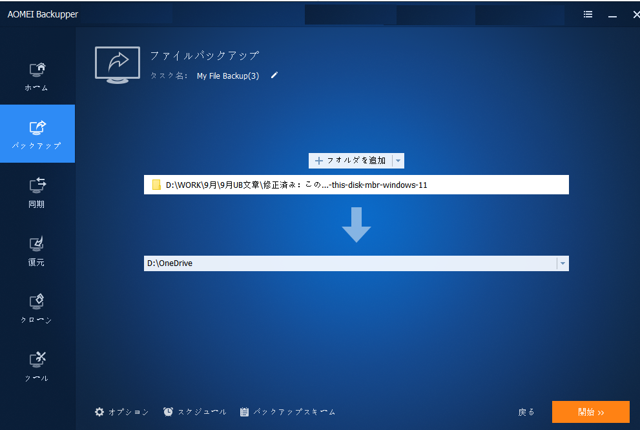Screen dimensions: 640x430
Task: Open the ツール (Tools) section
Action: 37,366
